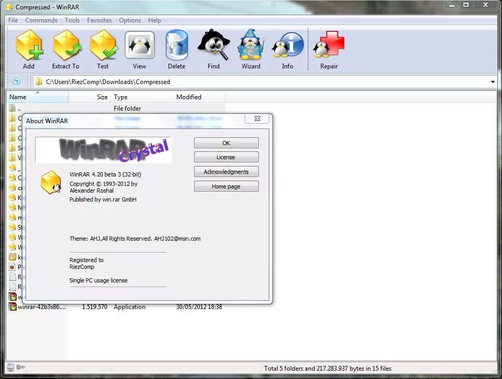Click 'Registered to' label in dialog
The width and height of the screenshot is (502, 379).
pyautogui.click(x=87, y=260)
